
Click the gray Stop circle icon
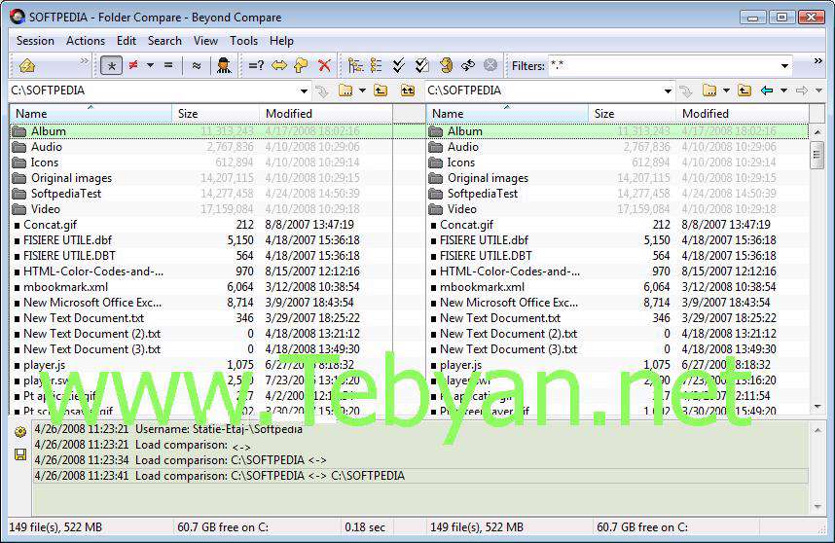pos(490,65)
